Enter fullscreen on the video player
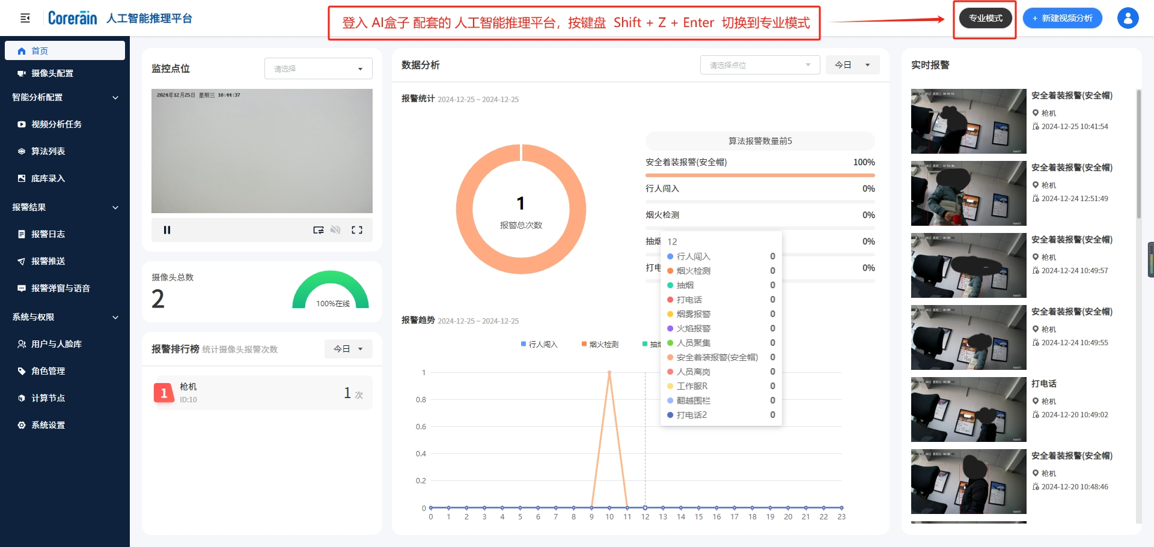The image size is (1154, 547). coord(357,230)
